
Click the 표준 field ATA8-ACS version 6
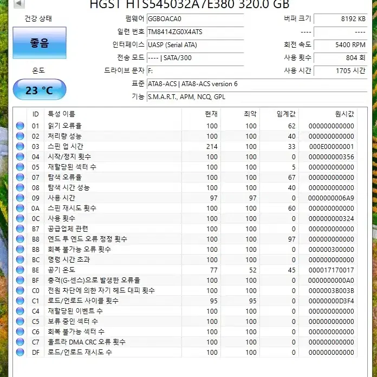[x=257, y=83]
